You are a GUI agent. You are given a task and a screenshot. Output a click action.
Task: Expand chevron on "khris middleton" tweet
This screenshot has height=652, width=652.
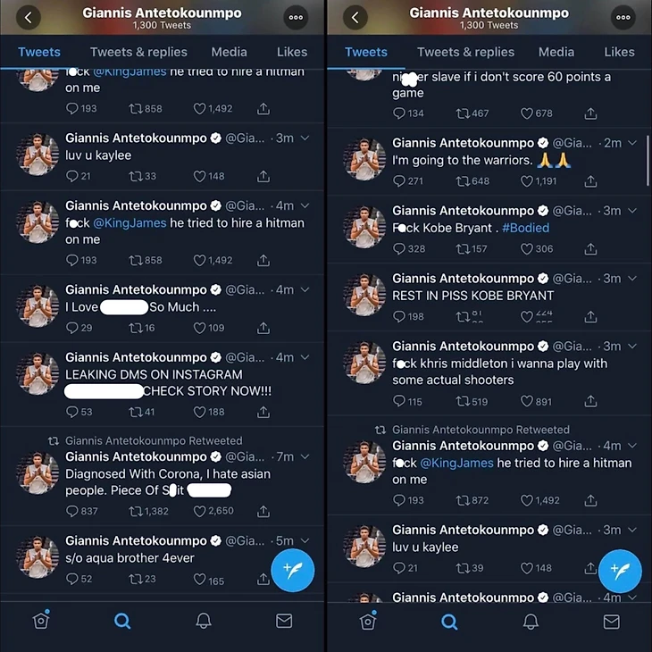pos(632,346)
